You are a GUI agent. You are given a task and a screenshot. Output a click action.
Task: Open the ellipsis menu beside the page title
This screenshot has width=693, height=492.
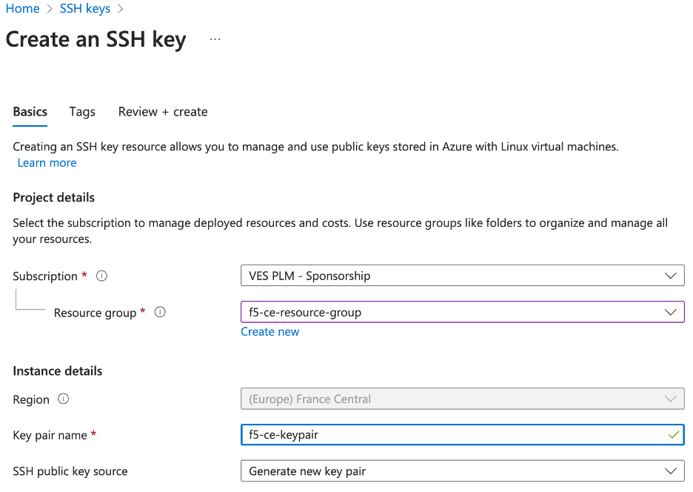(215, 39)
